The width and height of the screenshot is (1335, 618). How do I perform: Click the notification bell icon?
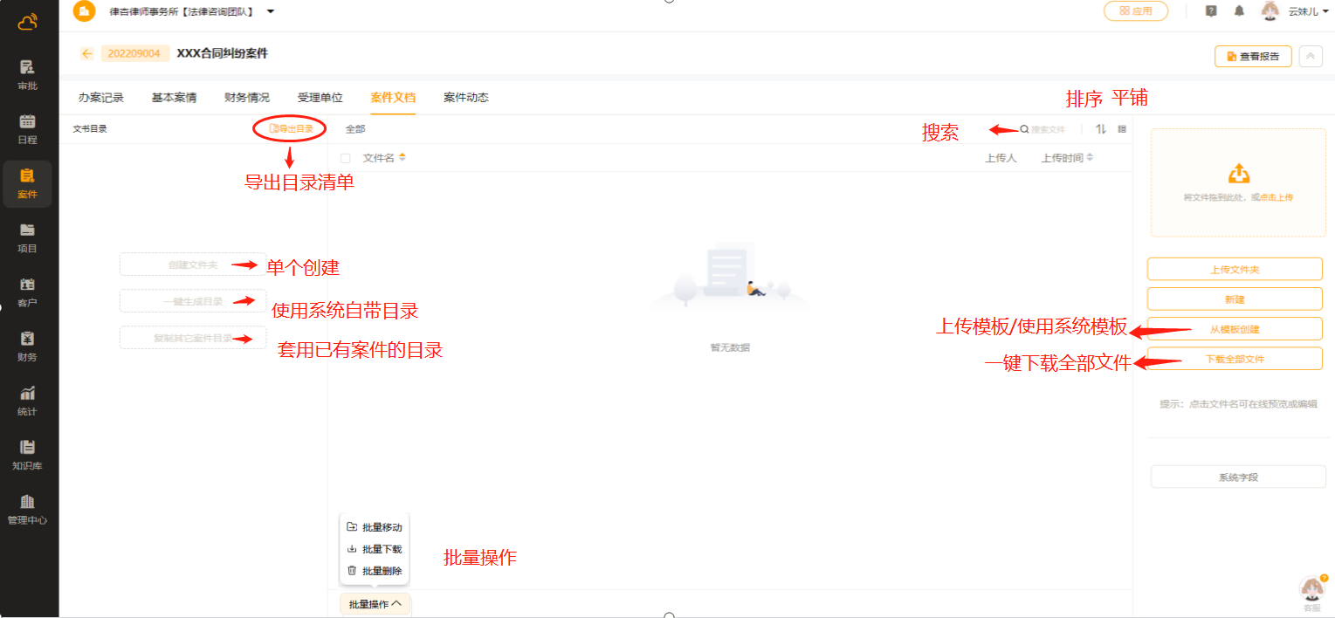tap(1239, 11)
